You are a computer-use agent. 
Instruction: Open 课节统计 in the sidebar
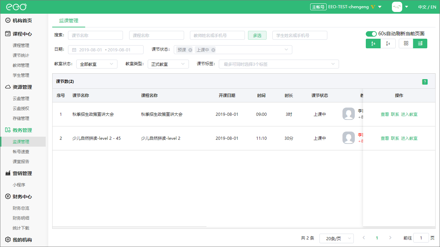[x=21, y=55]
